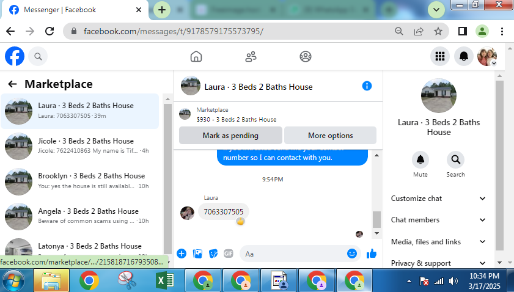The width and height of the screenshot is (514, 292).
Task: Open Chrome three-dot menu
Action: pyautogui.click(x=502, y=32)
